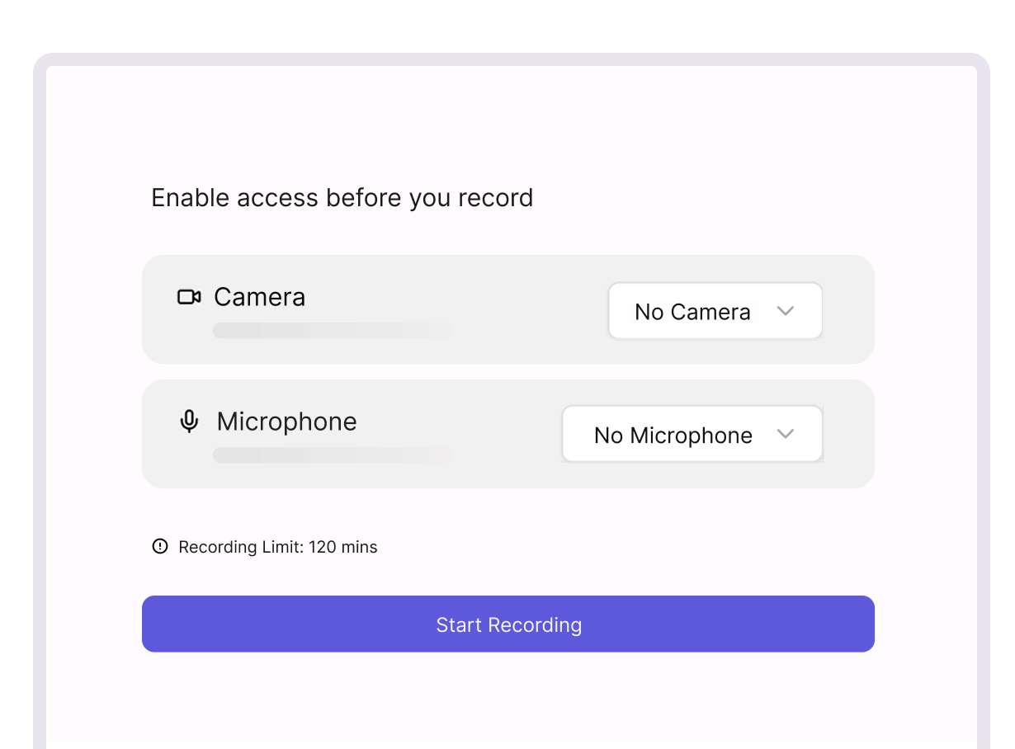Click the circular clock info symbol
1015x749 pixels.
coord(160,546)
